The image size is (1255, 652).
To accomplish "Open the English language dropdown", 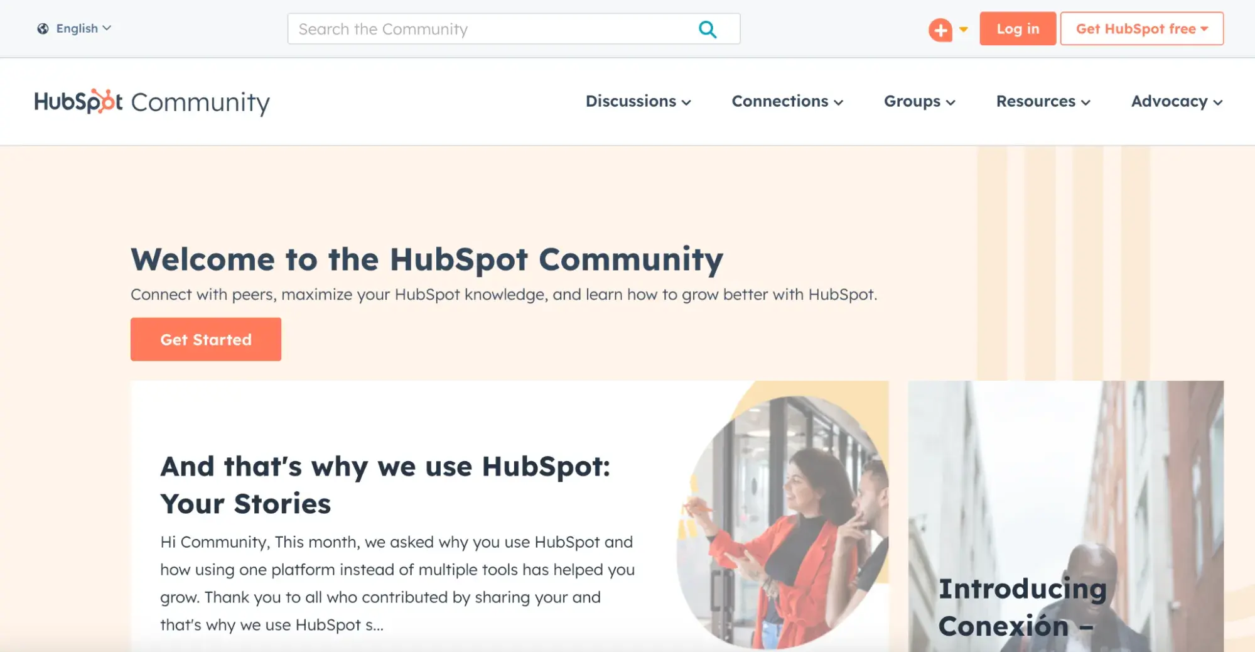I will 83,28.
